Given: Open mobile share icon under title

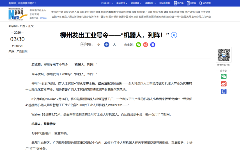Looking at the screenshot, I should point(152,45).
